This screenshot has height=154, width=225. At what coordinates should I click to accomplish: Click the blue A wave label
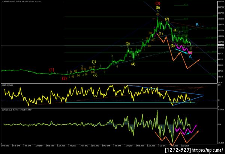point(190,57)
